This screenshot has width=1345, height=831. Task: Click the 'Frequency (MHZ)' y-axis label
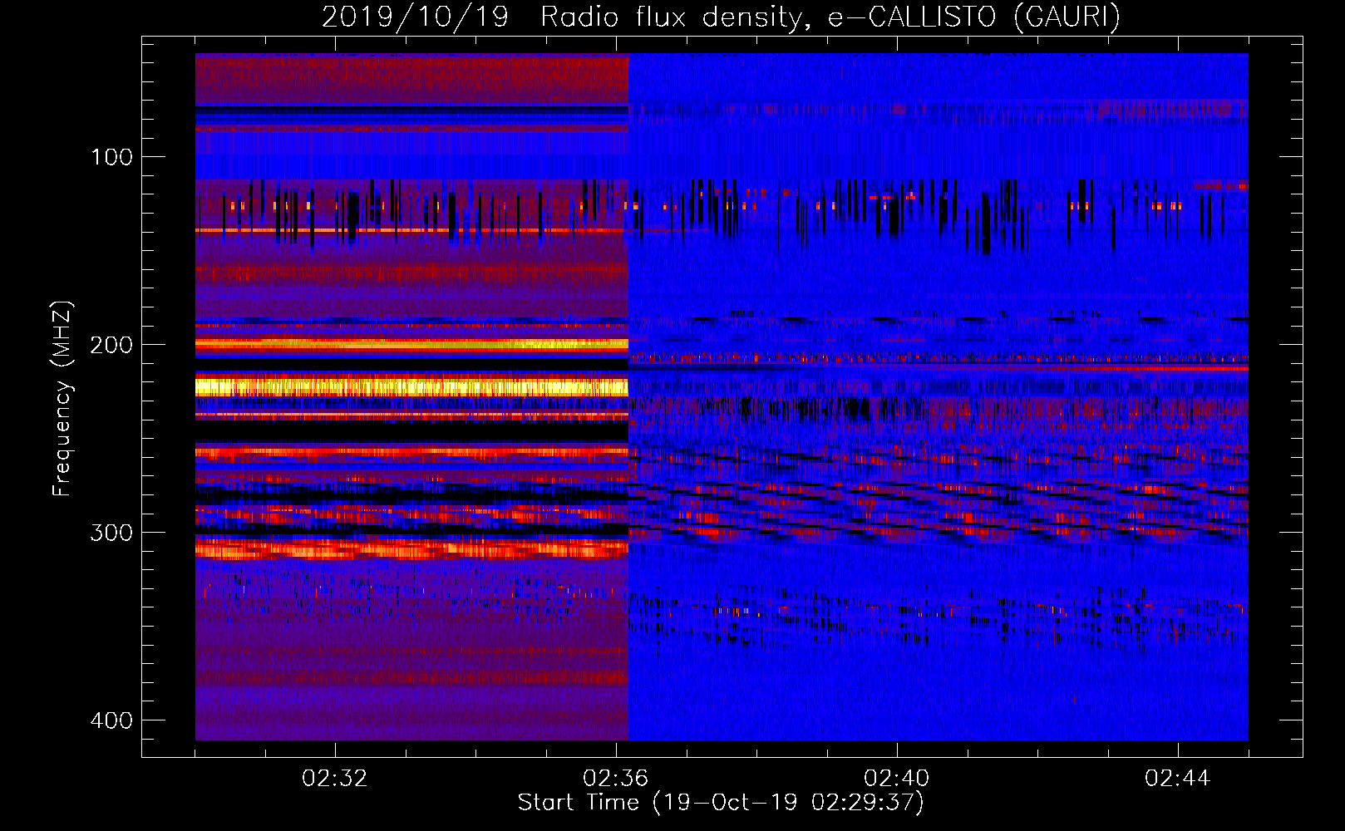(x=62, y=398)
